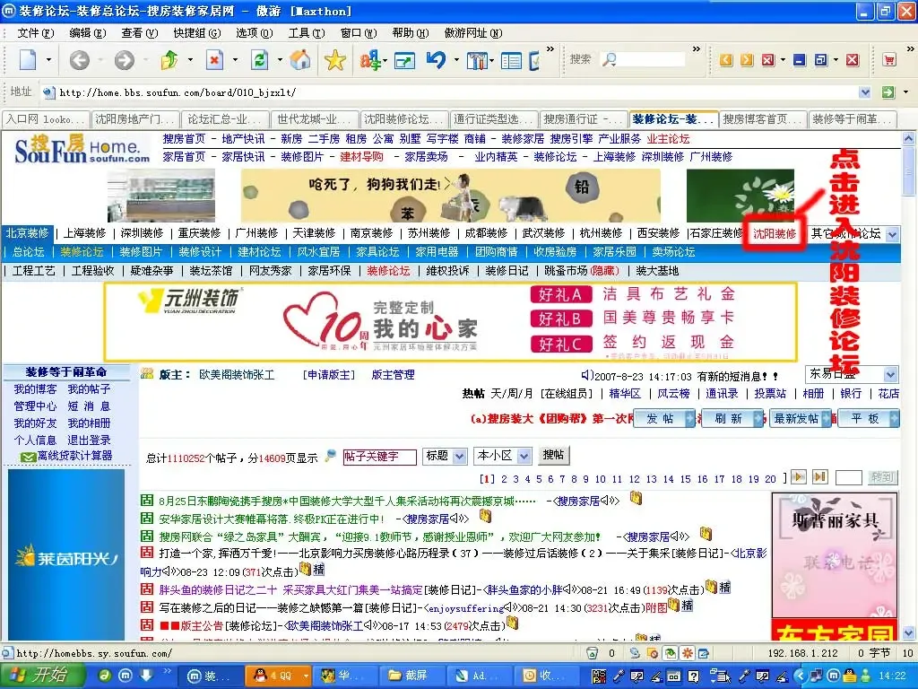The height and width of the screenshot is (689, 918).
Task: Open the 查看(V) menu
Action: coord(140,33)
